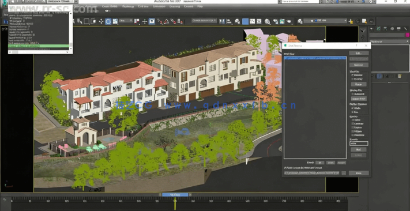Click the top button in dialog's right column

point(359,53)
